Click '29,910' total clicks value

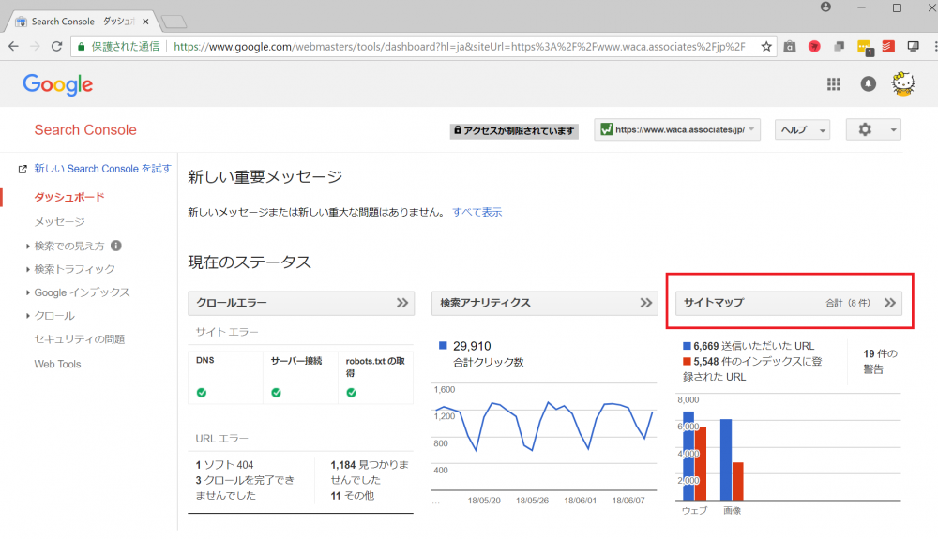pyautogui.click(x=472, y=346)
